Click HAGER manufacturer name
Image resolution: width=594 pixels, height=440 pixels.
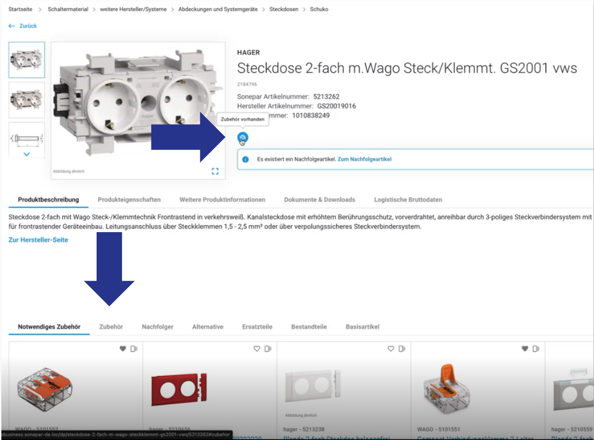click(248, 53)
